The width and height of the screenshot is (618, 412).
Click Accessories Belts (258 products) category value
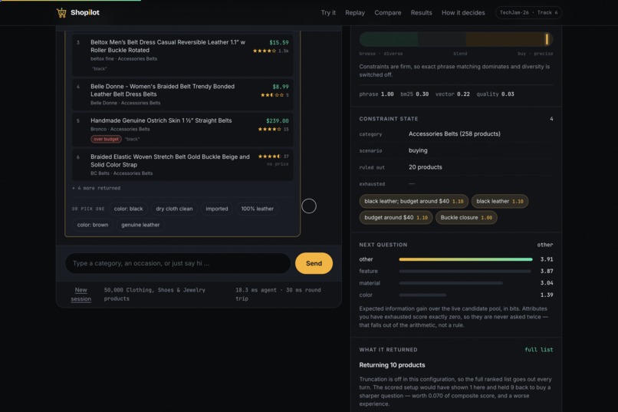455,134
